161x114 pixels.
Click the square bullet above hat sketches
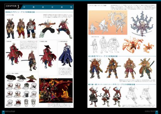[x=6, y=73]
